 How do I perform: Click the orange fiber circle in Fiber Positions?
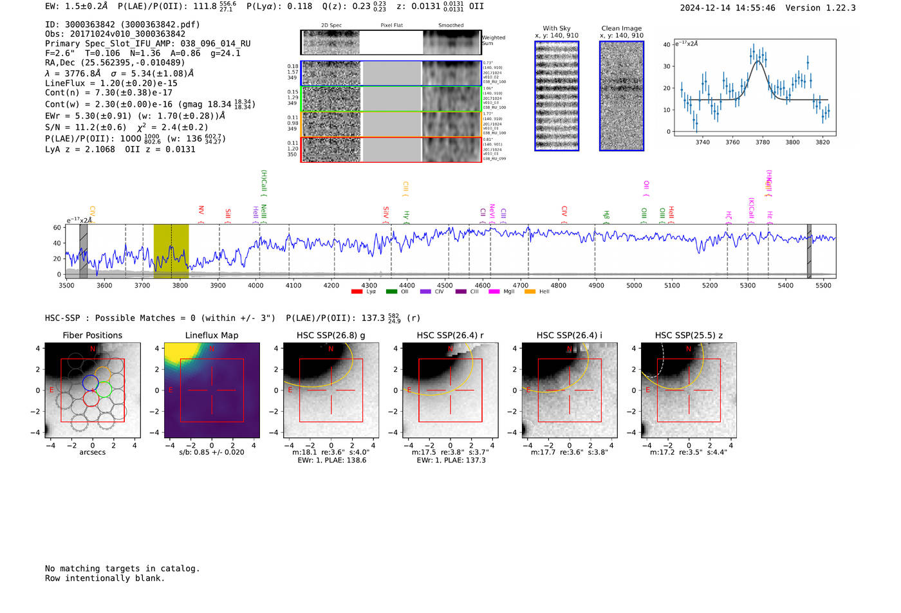click(x=104, y=375)
